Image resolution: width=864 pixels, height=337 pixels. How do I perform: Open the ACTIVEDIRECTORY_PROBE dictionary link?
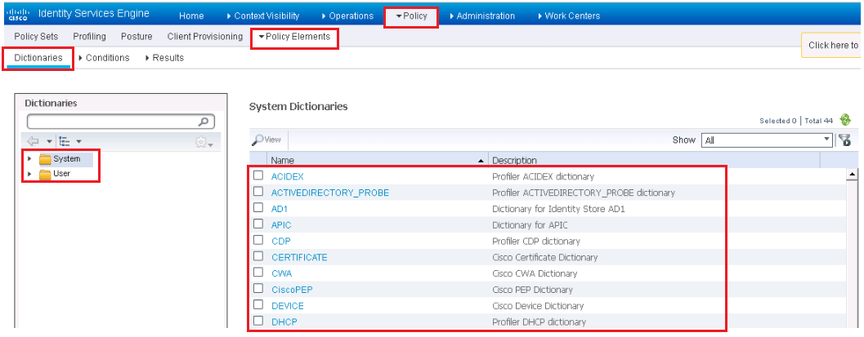[x=330, y=193]
